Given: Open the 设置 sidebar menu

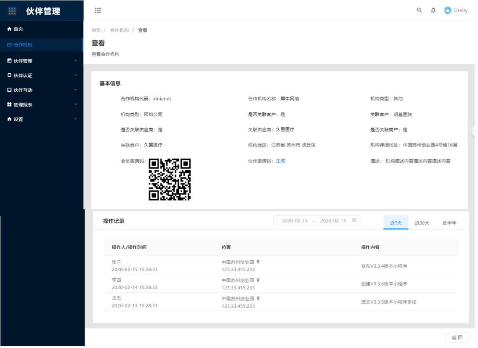Looking at the screenshot, I should click(x=42, y=119).
